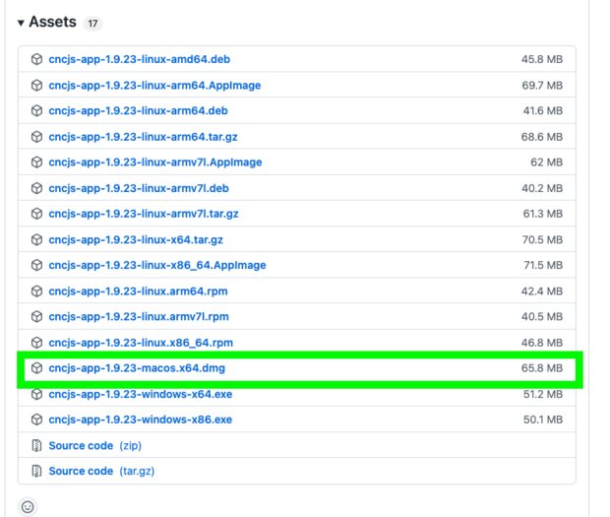The image size is (610, 517).
Task: Click the 65.8 MB file size
Action: pos(542,368)
